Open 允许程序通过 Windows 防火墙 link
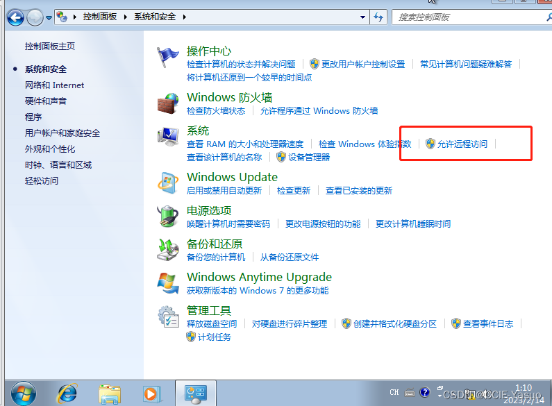Screen dimensions: 552x406 [x=319, y=111]
